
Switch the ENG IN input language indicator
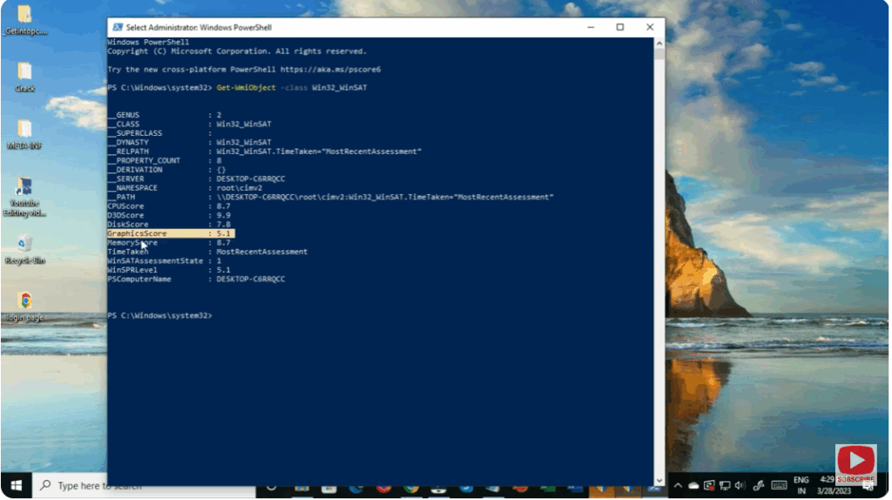pos(801,486)
